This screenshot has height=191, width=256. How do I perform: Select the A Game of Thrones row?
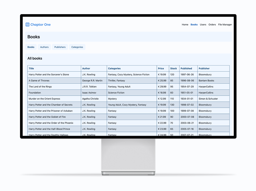(39, 81)
